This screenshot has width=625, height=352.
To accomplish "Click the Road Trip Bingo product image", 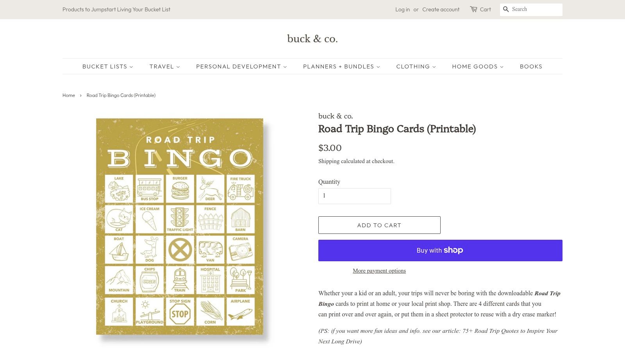I will (180, 226).
